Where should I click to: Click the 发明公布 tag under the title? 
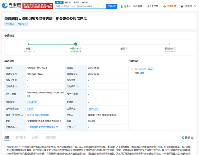point(22,24)
